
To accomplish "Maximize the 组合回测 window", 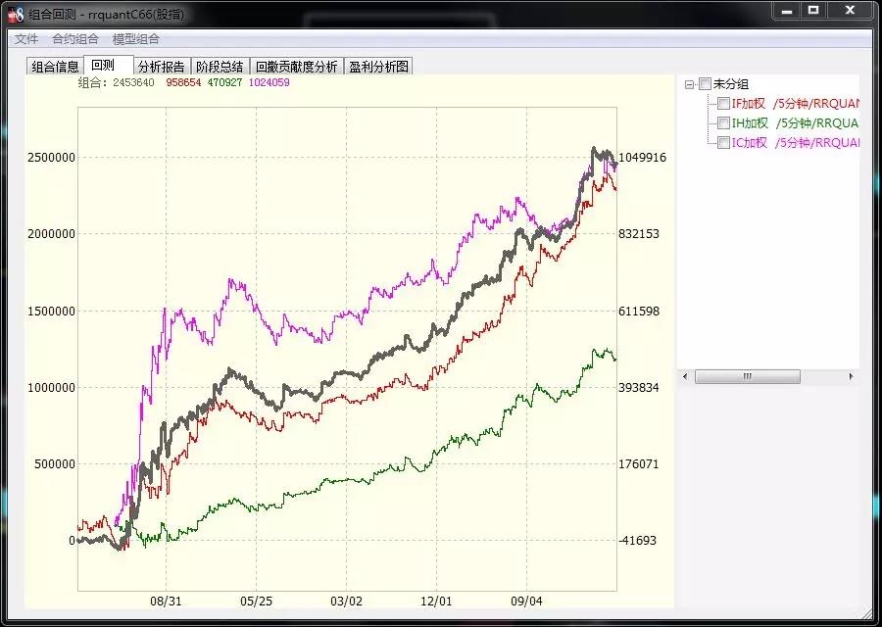I will [813, 10].
